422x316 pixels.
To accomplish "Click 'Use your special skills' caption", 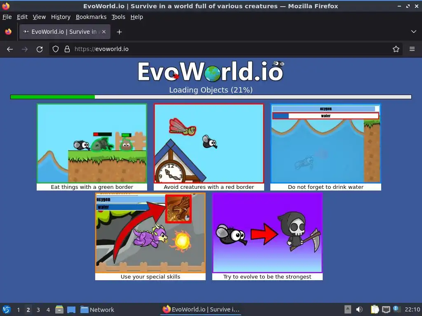I will click(150, 277).
